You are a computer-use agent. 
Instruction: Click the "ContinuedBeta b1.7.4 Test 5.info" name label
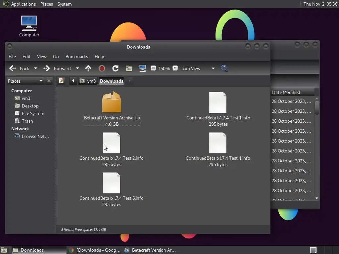(x=111, y=198)
